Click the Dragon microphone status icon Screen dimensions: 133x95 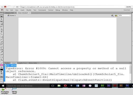coord(17,7)
